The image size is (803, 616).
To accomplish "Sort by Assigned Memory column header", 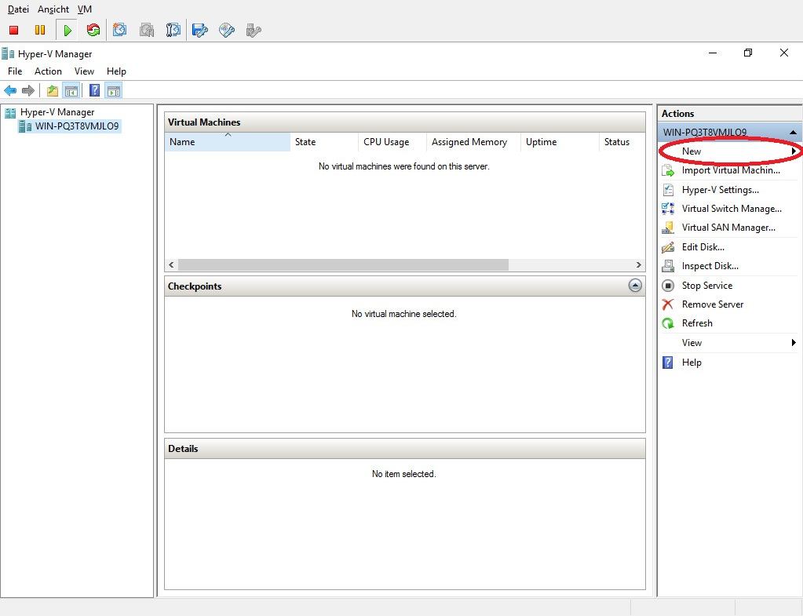I will tap(473, 142).
